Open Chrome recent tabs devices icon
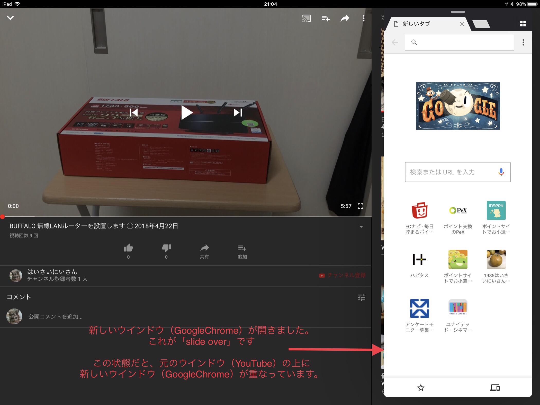 (495, 388)
